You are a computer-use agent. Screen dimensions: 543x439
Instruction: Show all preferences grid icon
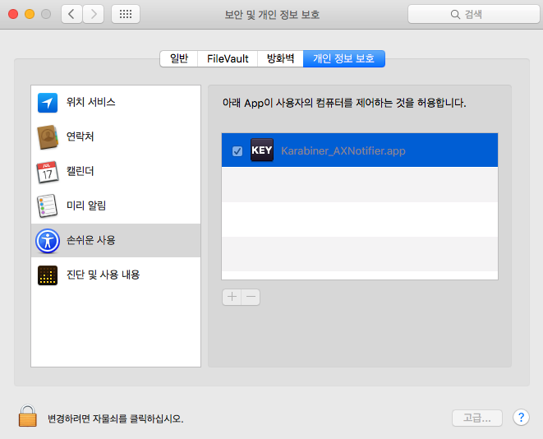[126, 14]
